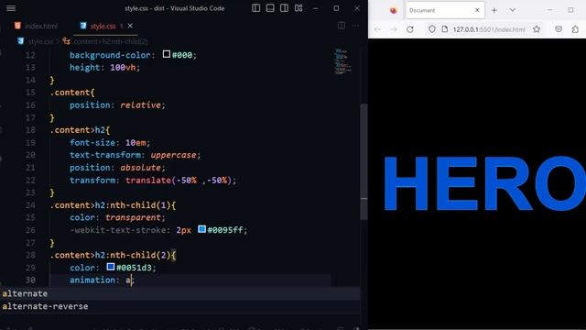Click 'position: relative' on line 16
The image size is (586, 330).
click(117, 105)
